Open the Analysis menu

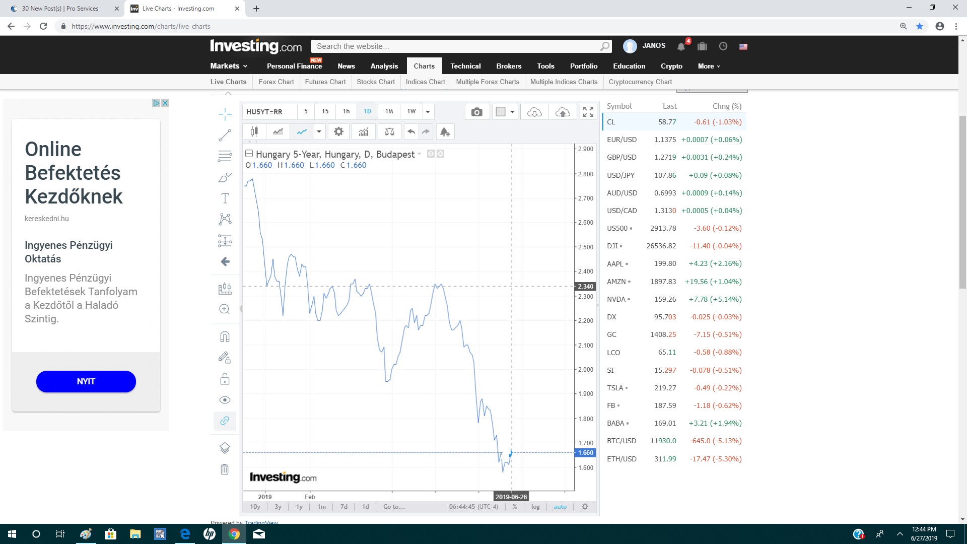pyautogui.click(x=384, y=66)
